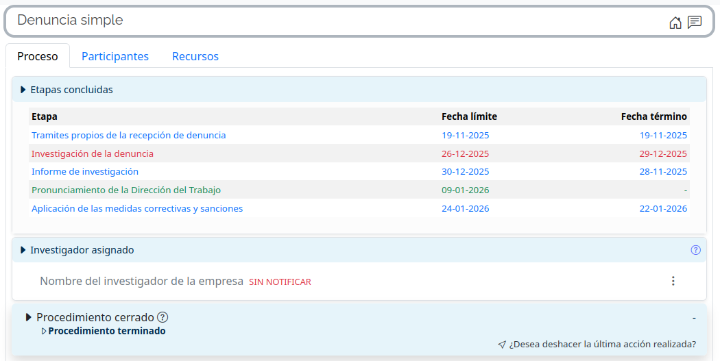Viewport: 720px width, 361px height.
Task: Collapse the Investigador asignado section
Action: coord(23,250)
